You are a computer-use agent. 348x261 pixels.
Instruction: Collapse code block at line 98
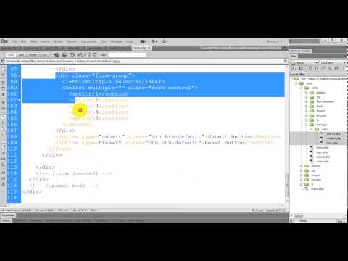tap(19, 75)
